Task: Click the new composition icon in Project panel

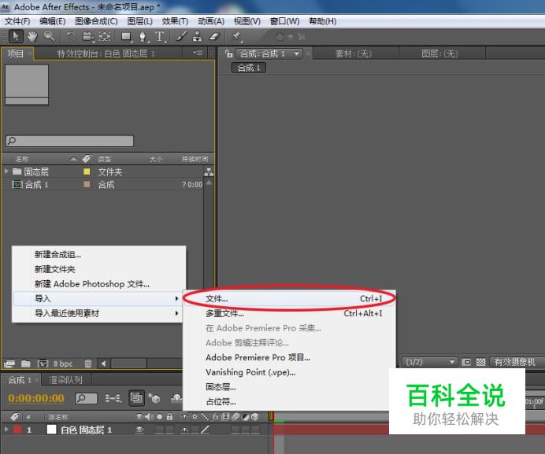Action: pyautogui.click(x=43, y=364)
